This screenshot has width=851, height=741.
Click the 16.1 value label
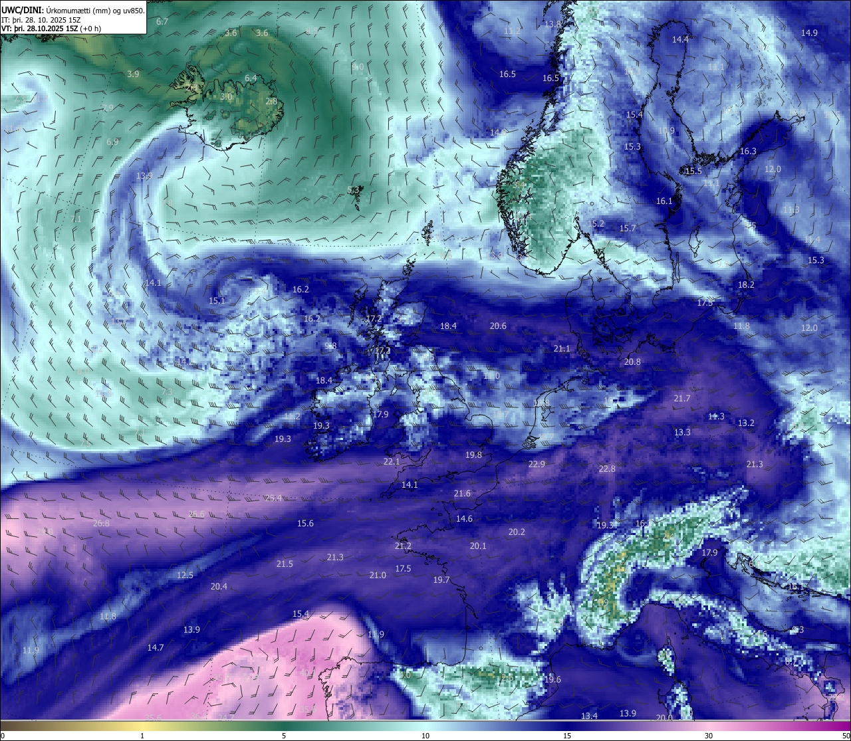point(664,201)
